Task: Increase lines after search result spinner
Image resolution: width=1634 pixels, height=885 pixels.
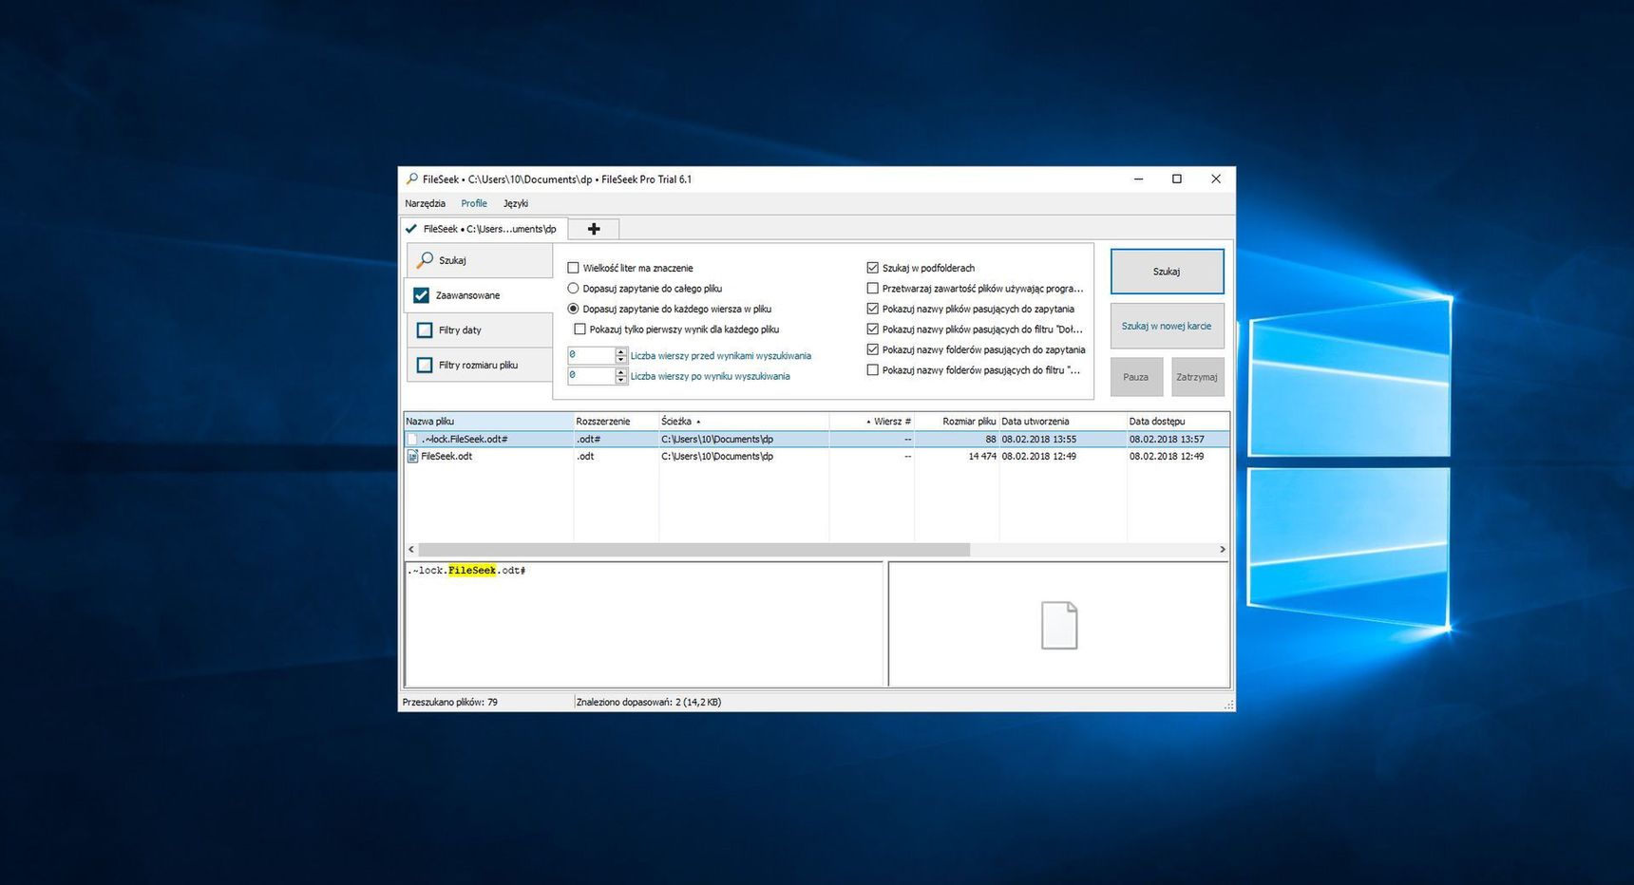Action: pos(621,371)
